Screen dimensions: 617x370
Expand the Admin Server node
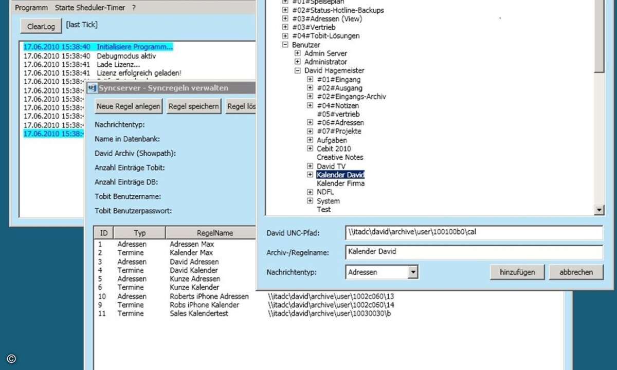298,53
